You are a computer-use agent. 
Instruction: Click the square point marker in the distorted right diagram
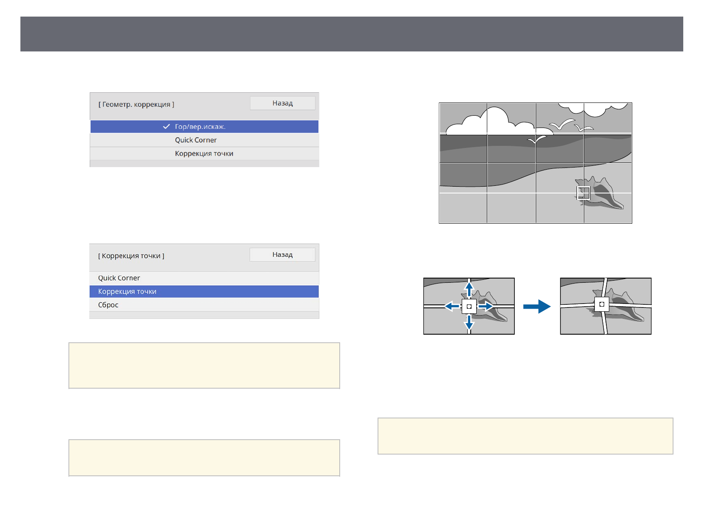[602, 304]
